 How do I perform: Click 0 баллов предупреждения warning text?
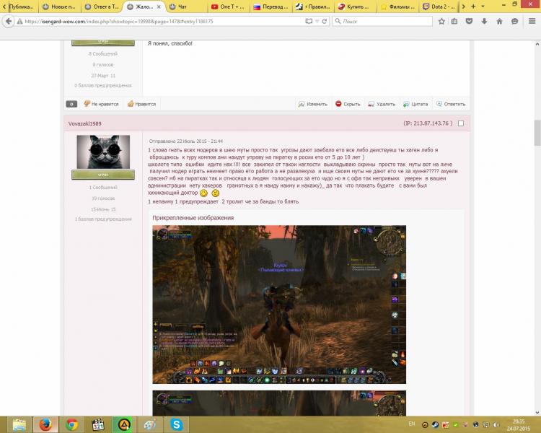pos(103,85)
